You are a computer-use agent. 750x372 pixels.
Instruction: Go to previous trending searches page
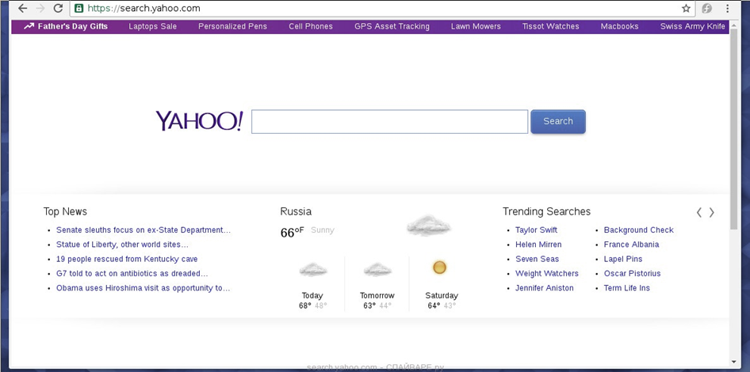698,212
